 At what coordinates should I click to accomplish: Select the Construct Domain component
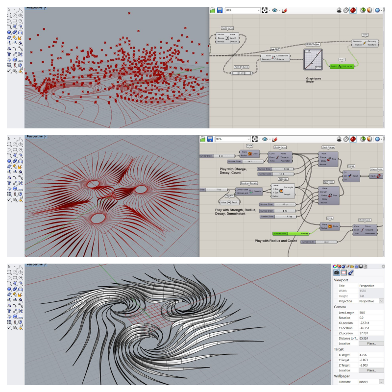click(249, 191)
